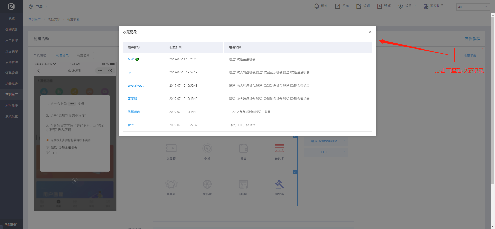Click phone preview more dots button
The width and height of the screenshot is (495, 229).
(x=100, y=71)
